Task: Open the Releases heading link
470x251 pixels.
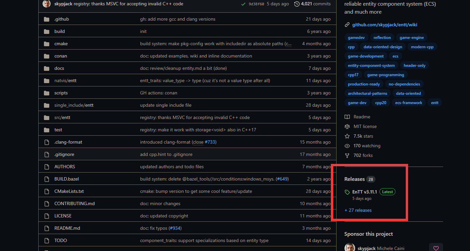Action: tap(354, 179)
